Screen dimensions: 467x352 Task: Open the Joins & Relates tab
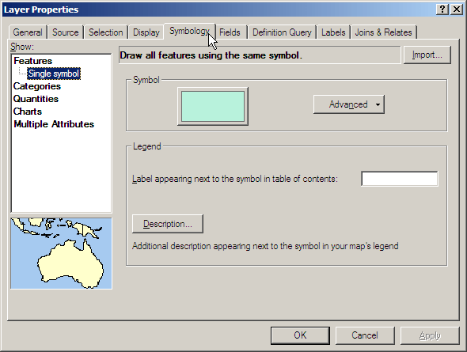click(383, 32)
